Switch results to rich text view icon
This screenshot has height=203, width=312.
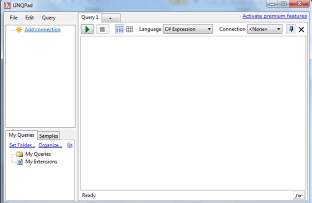pyautogui.click(x=119, y=29)
